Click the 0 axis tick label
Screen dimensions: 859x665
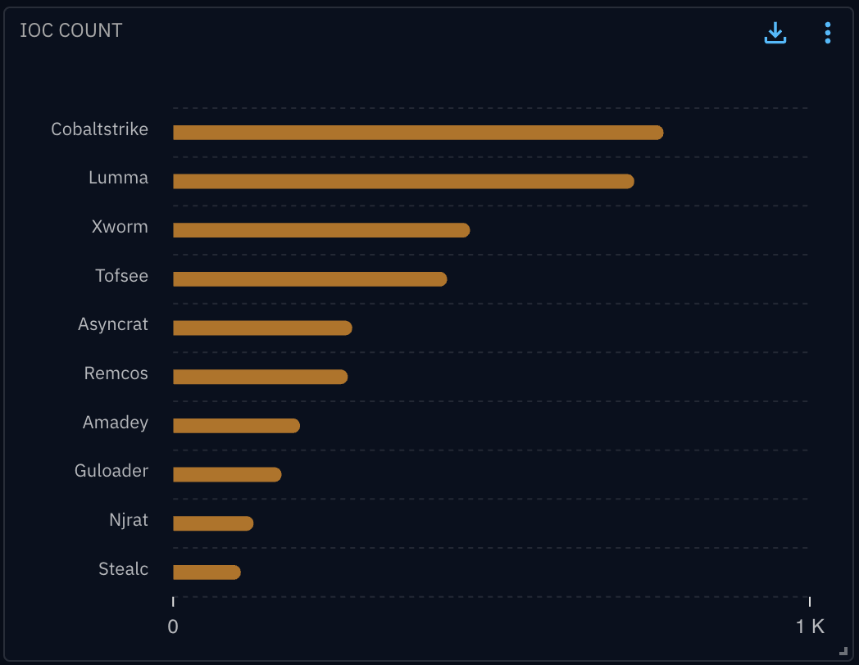click(x=173, y=627)
